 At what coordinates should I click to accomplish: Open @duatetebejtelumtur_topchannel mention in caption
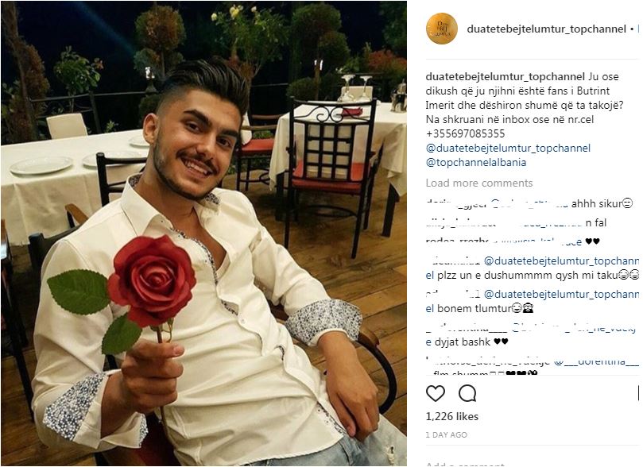[x=508, y=148]
